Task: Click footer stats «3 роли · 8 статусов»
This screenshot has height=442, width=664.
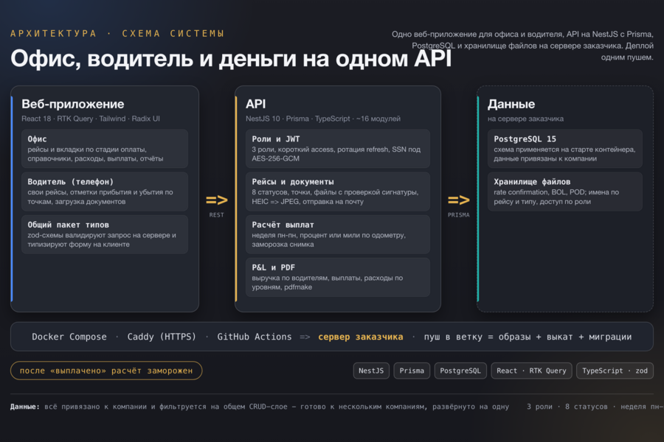Action: [x=567, y=407]
